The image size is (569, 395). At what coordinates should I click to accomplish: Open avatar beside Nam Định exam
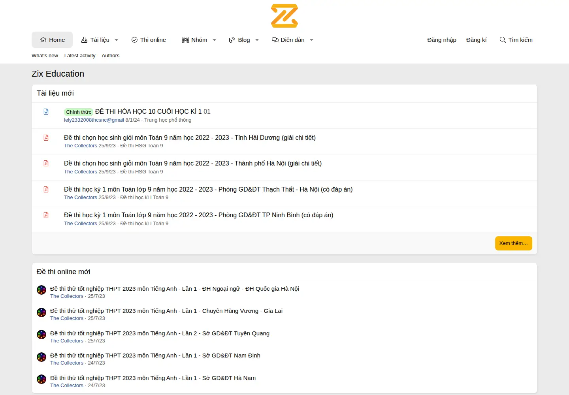41,357
